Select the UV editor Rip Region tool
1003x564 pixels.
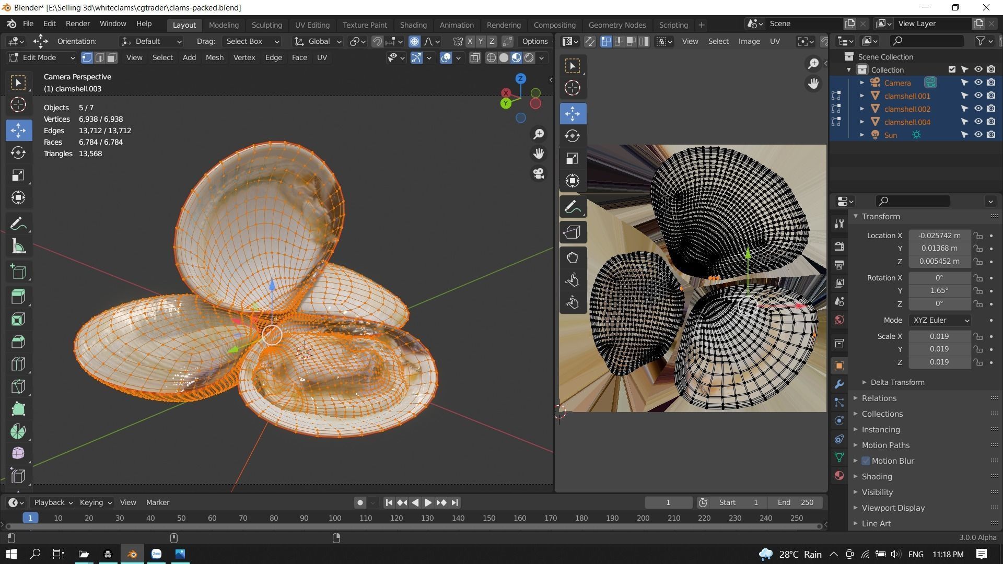tap(573, 232)
